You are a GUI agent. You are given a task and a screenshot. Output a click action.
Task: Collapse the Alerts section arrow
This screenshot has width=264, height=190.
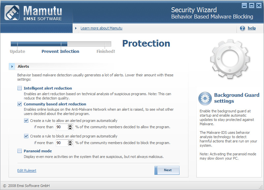coord(12,66)
